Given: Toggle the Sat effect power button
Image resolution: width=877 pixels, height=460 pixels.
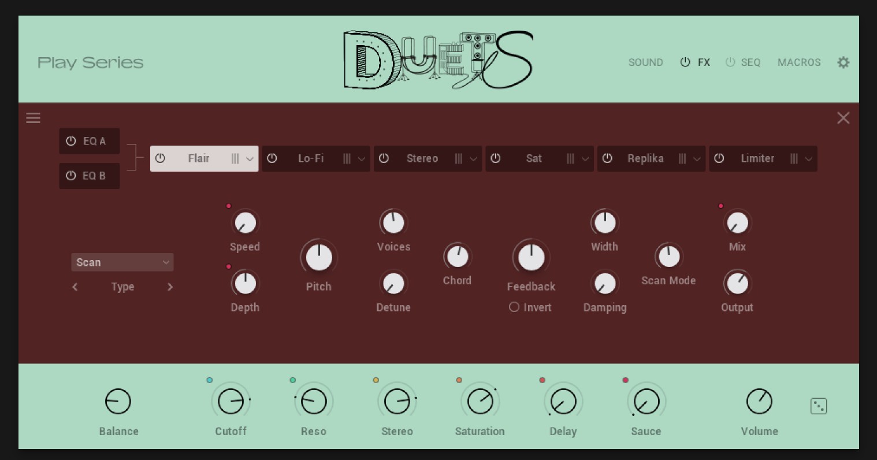Looking at the screenshot, I should 496,158.
